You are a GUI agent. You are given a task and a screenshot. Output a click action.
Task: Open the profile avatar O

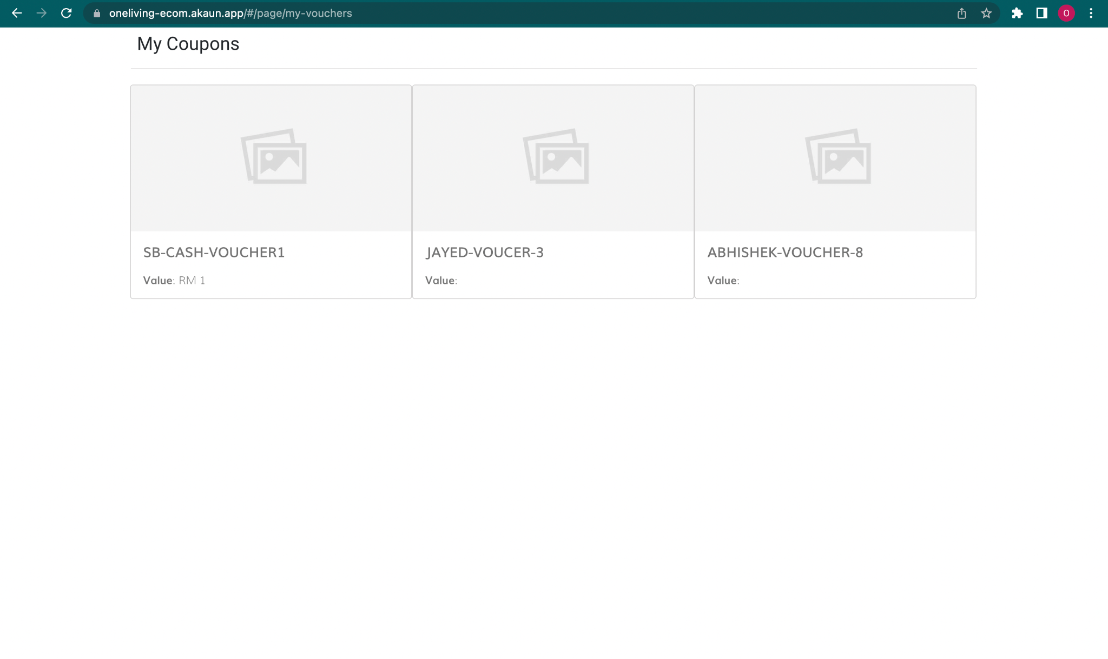click(1066, 14)
